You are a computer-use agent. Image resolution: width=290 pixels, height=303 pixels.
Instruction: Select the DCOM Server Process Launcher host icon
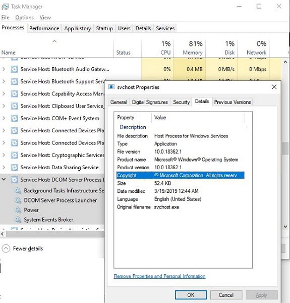tap(14, 180)
